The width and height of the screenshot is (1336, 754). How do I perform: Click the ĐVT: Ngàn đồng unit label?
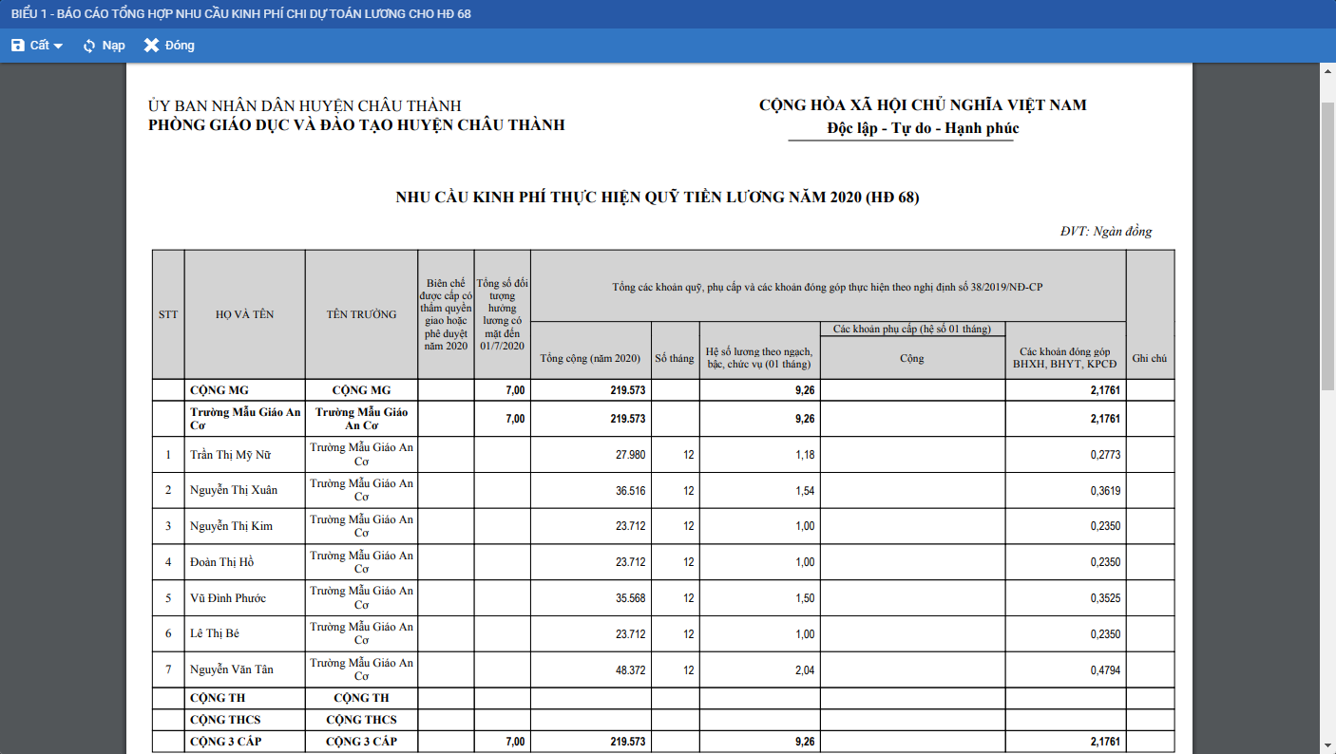(1106, 232)
